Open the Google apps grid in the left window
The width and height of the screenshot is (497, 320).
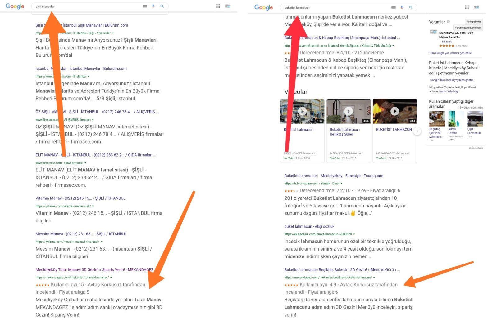pyautogui.click(x=218, y=6)
